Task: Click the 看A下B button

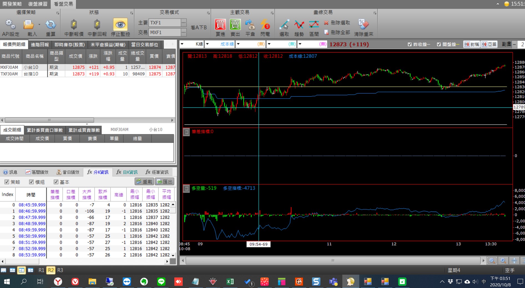Action: click(199, 27)
